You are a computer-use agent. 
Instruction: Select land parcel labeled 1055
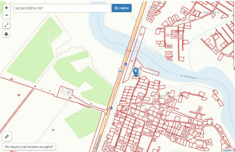(x=175, y=36)
